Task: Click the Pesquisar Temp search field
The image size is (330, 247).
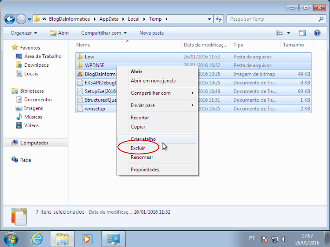Action: click(x=273, y=19)
